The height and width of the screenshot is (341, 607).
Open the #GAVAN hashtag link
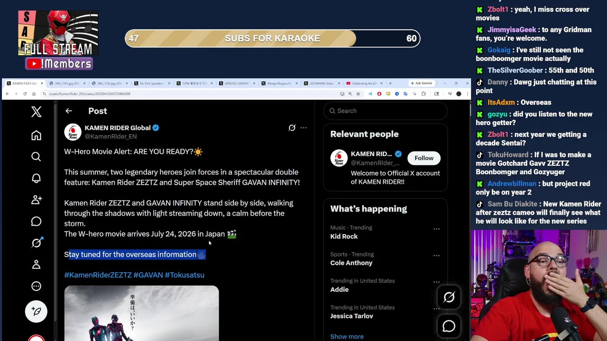pyautogui.click(x=148, y=275)
